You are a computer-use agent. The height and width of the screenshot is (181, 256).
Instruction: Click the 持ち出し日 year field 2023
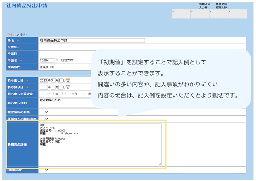[43, 80]
